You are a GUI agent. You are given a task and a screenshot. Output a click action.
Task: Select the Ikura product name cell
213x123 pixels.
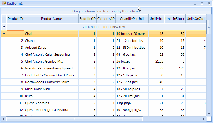tap(51, 96)
